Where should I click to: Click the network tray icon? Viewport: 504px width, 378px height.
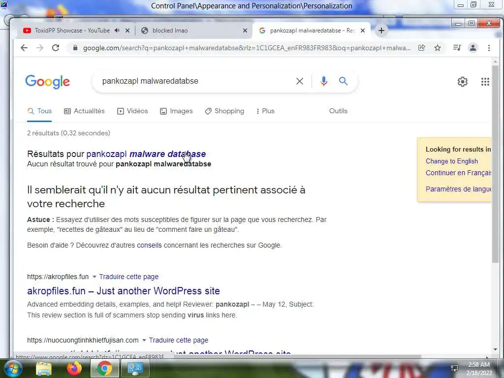pos(454,368)
